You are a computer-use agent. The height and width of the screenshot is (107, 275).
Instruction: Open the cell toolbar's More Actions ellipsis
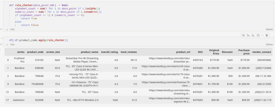(262, 35)
